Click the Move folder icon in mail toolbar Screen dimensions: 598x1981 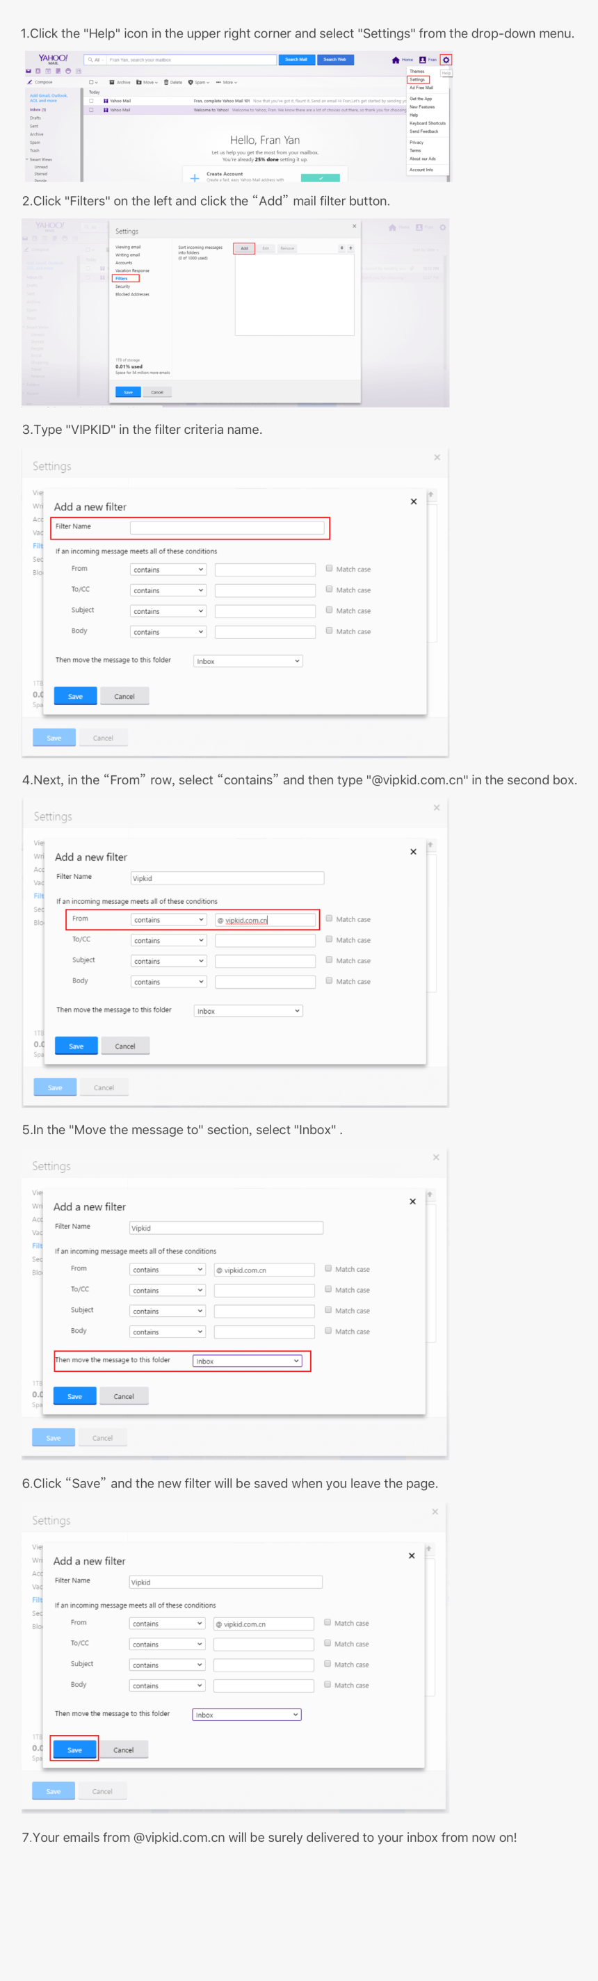(x=139, y=82)
